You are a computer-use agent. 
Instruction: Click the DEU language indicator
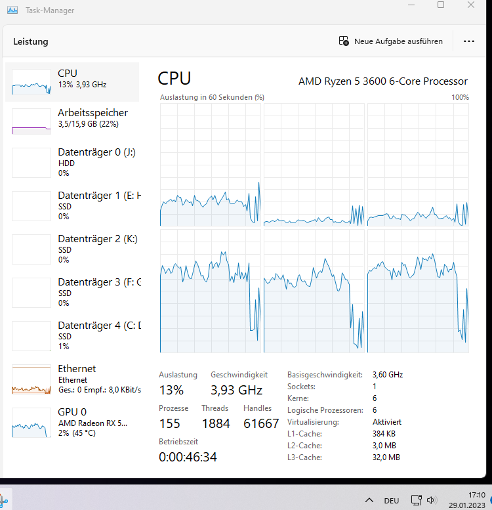(391, 501)
